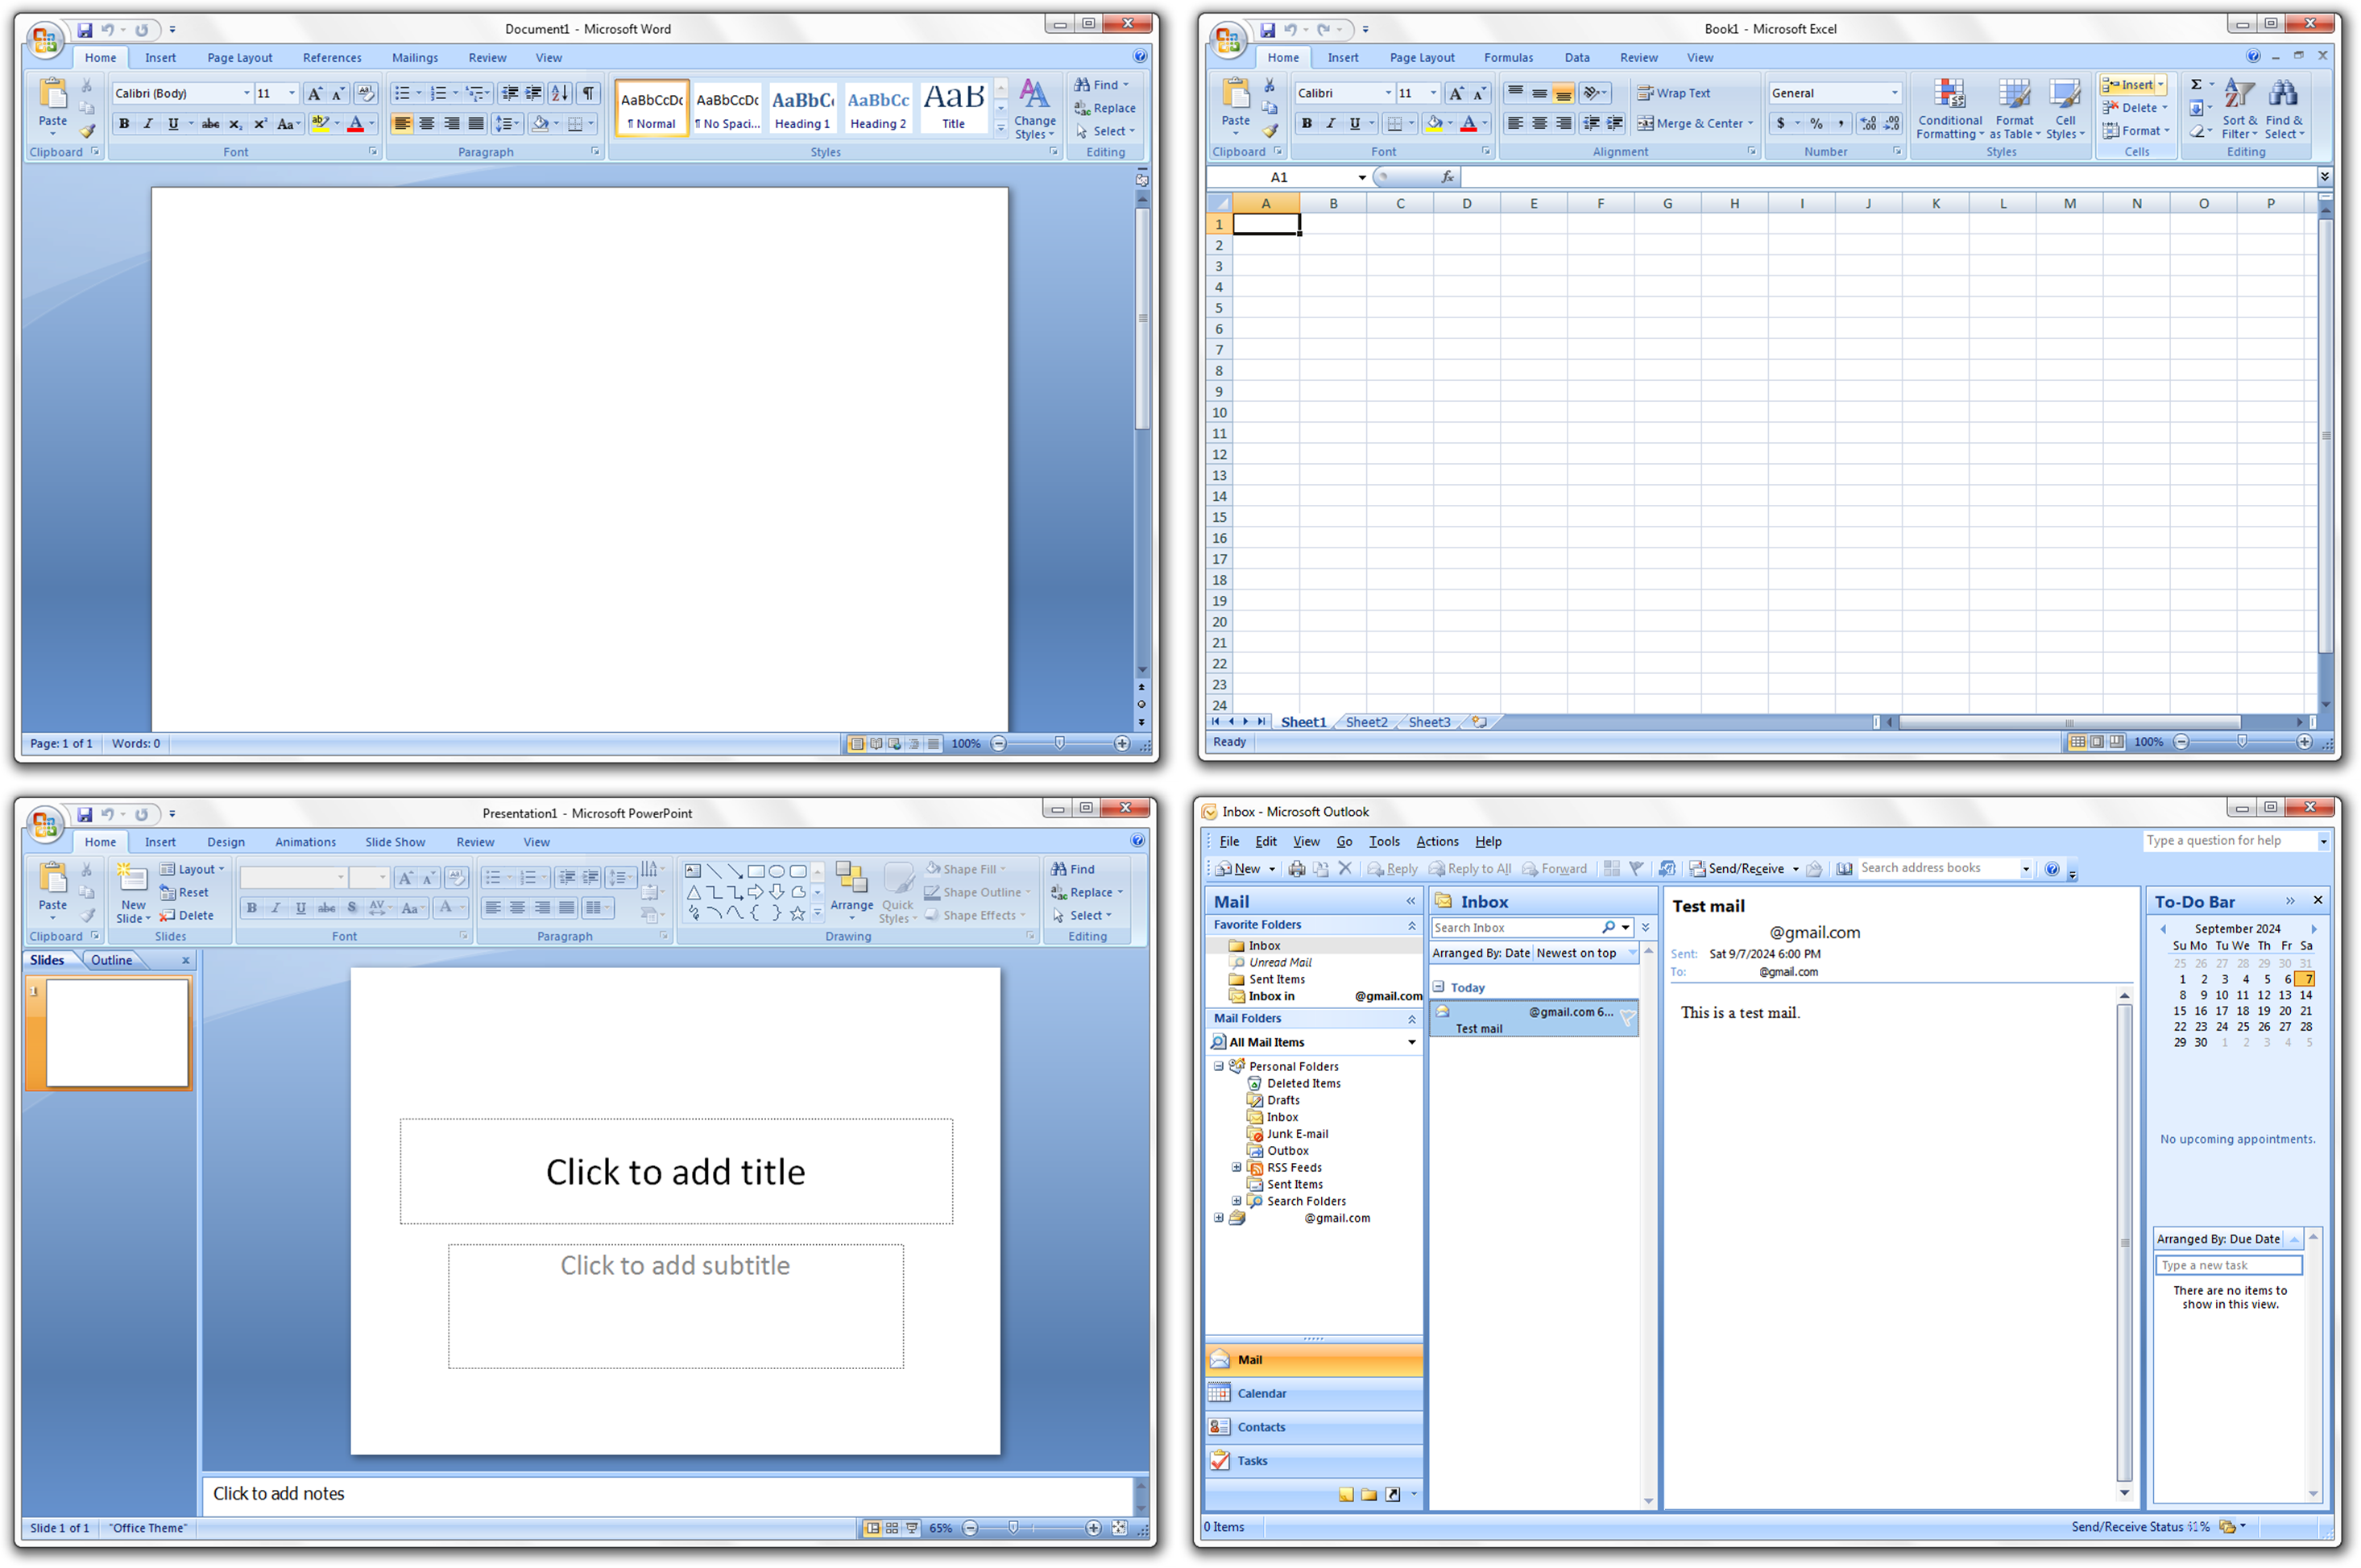The image size is (2361, 1568).
Task: Enable Italic formatting in Word ribbon
Action: coord(145,124)
